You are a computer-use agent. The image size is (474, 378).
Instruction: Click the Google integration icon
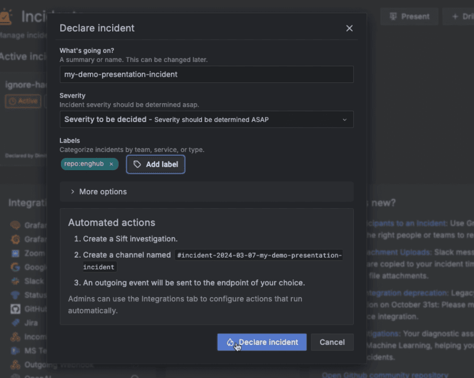[x=15, y=267]
